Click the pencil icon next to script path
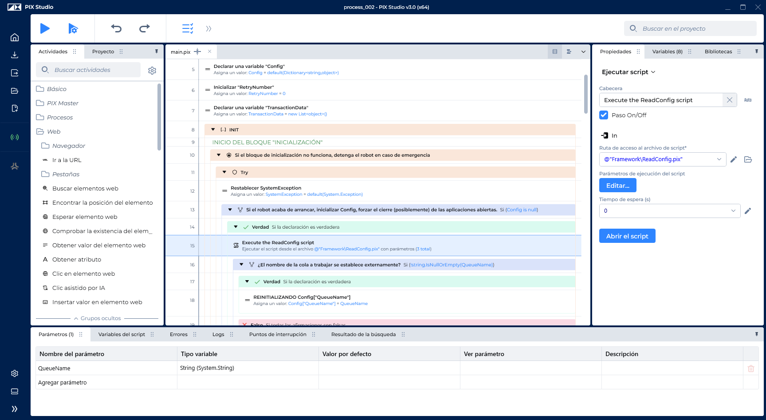 click(x=734, y=159)
